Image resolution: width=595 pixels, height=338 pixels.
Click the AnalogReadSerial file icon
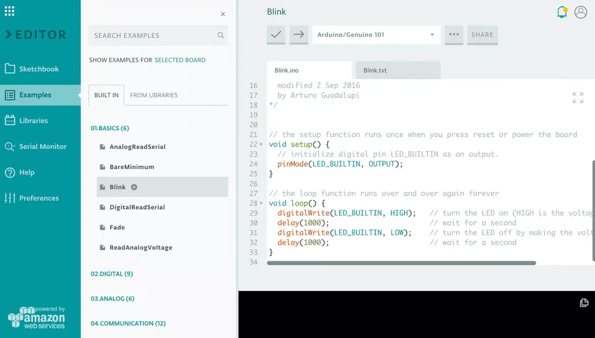click(102, 147)
